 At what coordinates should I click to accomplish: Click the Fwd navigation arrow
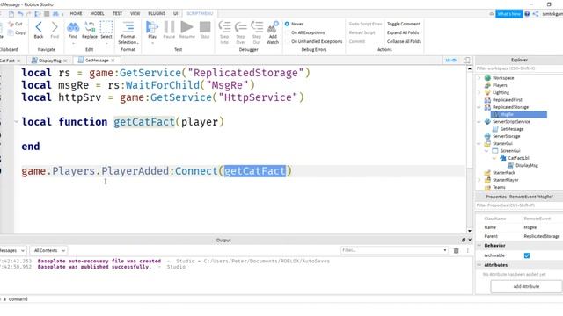click(55, 27)
